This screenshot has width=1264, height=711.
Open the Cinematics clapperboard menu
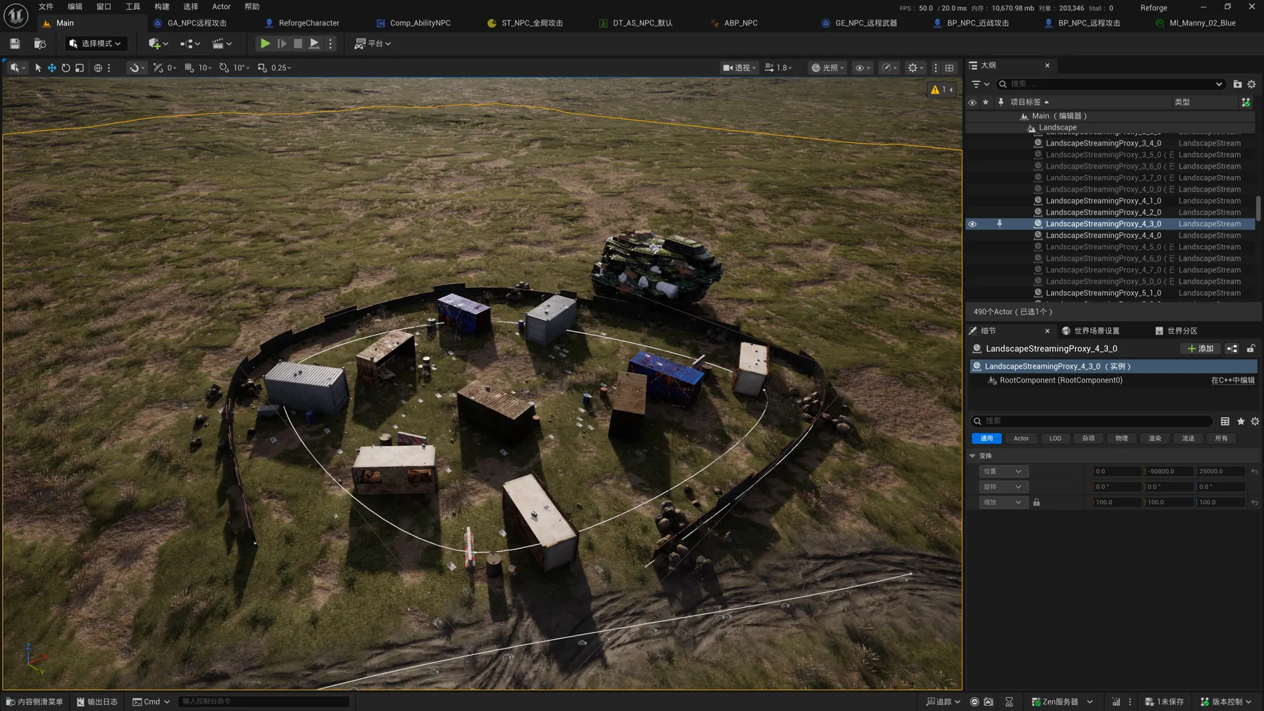[x=222, y=43]
